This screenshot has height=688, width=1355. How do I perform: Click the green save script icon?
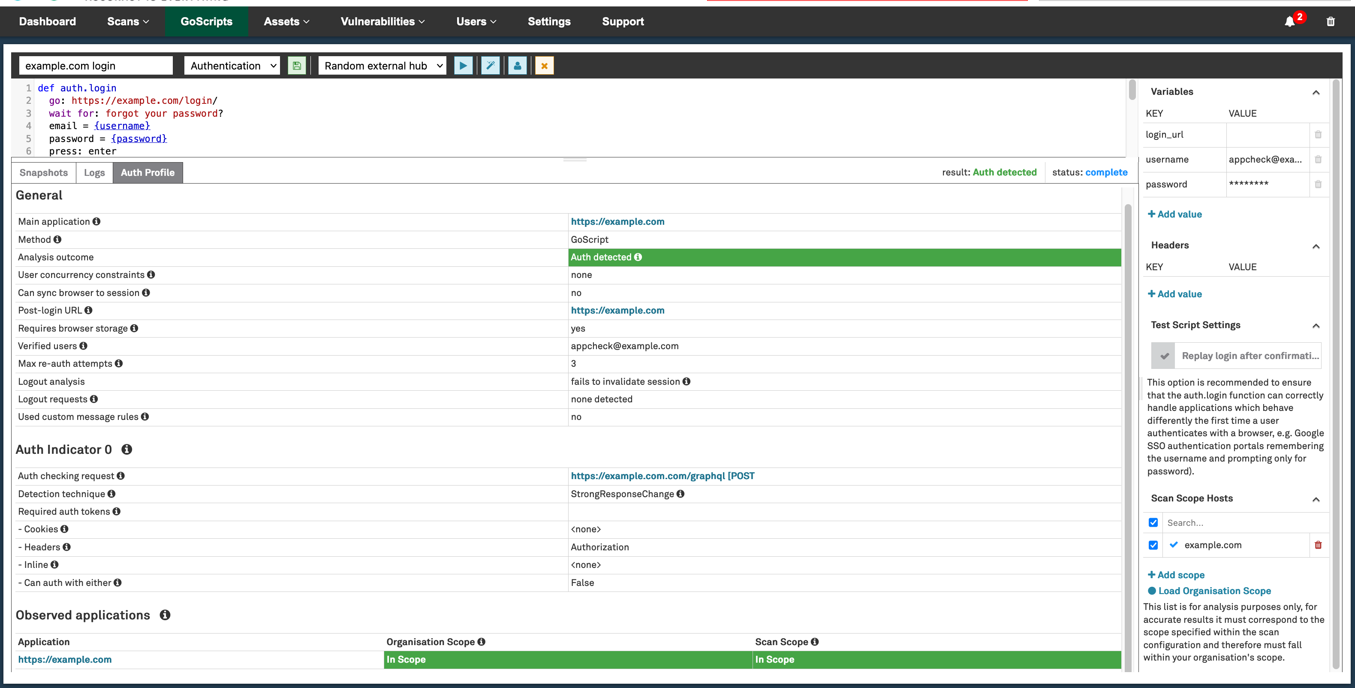pos(297,66)
